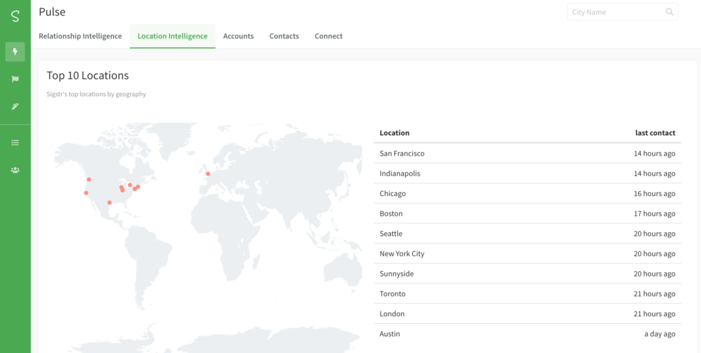Select the San Francisco location row

528,154
